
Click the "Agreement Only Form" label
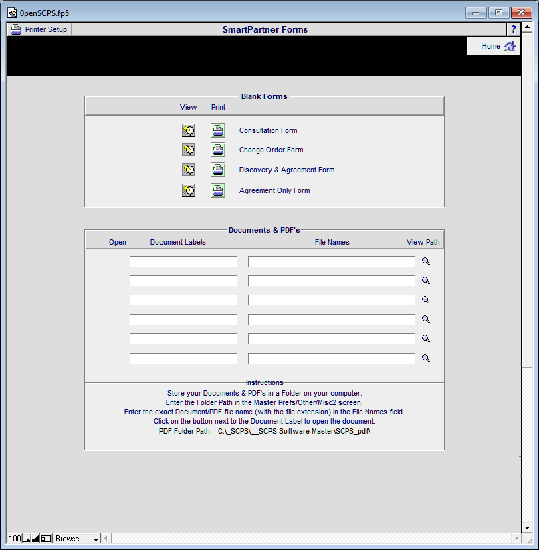pyautogui.click(x=274, y=190)
